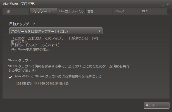Open the Alan Wake更新履歴の表示 link
This screenshot has width=172, height=112.
[30, 50]
